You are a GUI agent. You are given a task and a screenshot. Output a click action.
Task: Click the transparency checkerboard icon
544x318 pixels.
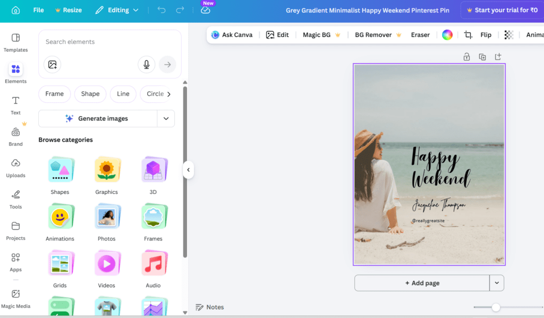(x=508, y=35)
